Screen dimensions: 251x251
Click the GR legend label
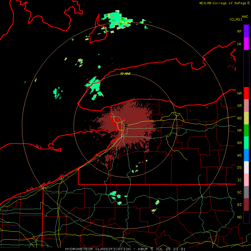pos(239,106)
